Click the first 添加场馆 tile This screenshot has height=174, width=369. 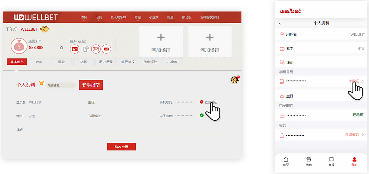tap(161, 42)
